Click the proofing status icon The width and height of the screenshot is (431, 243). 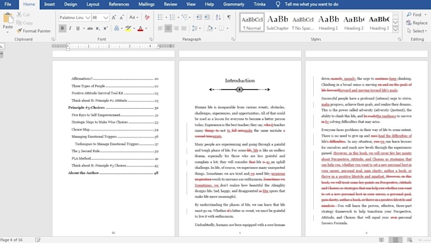(x=37, y=240)
